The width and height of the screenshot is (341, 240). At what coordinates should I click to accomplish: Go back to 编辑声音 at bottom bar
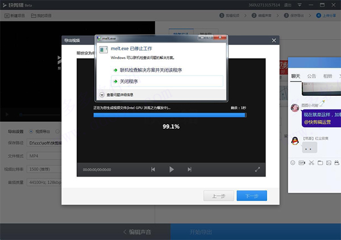(137, 231)
